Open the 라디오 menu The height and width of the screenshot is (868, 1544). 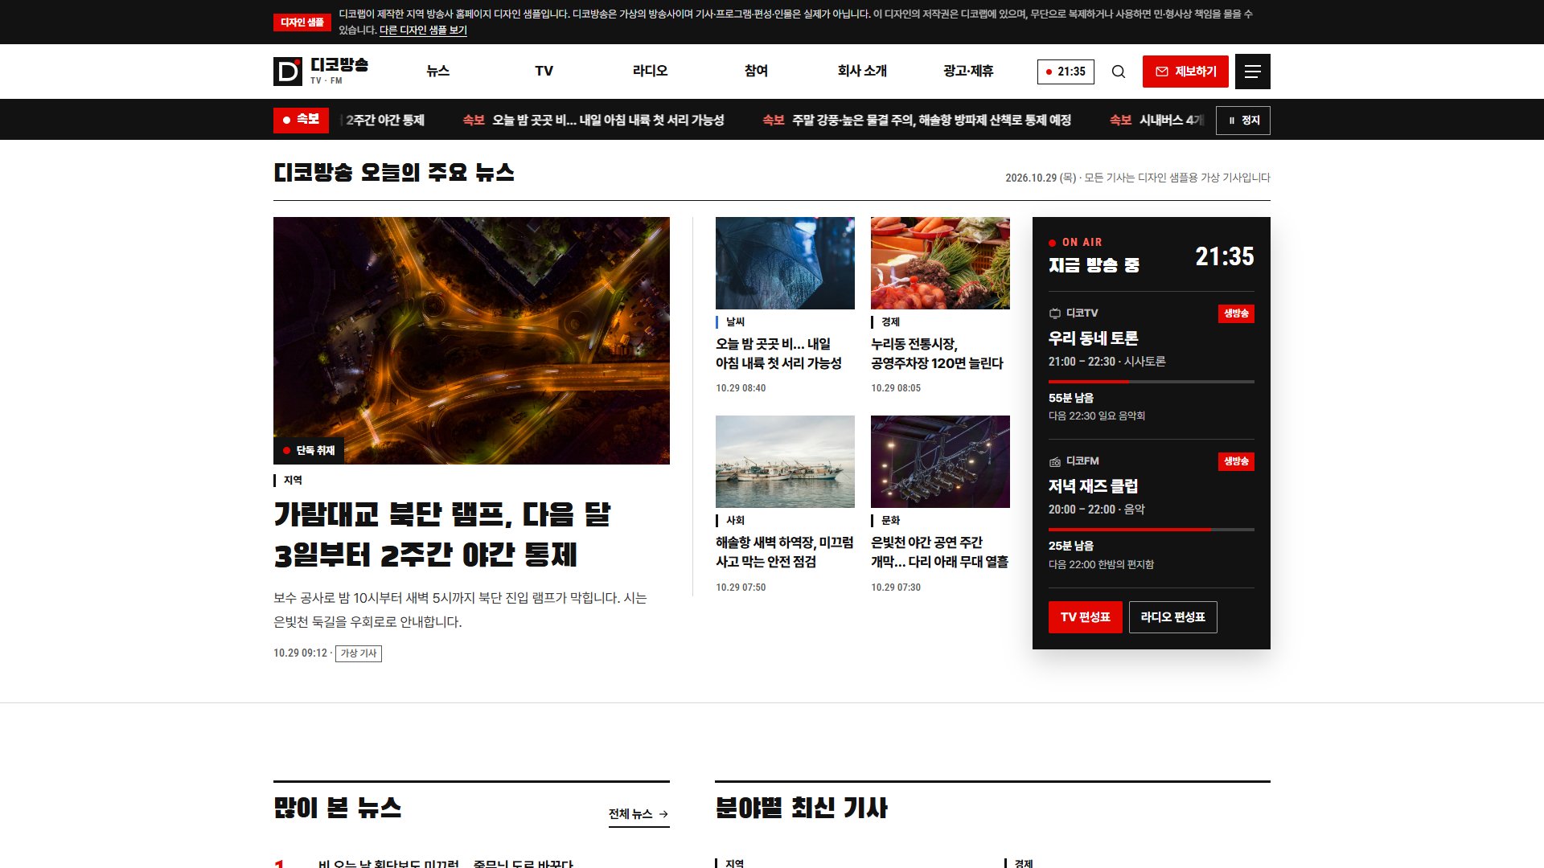[x=650, y=71]
